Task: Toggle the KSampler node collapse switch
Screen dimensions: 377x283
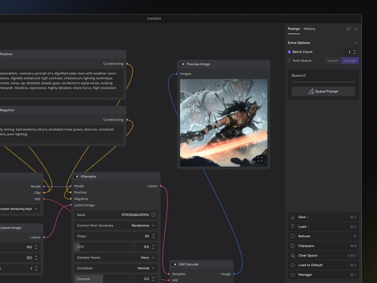Action: point(76,177)
